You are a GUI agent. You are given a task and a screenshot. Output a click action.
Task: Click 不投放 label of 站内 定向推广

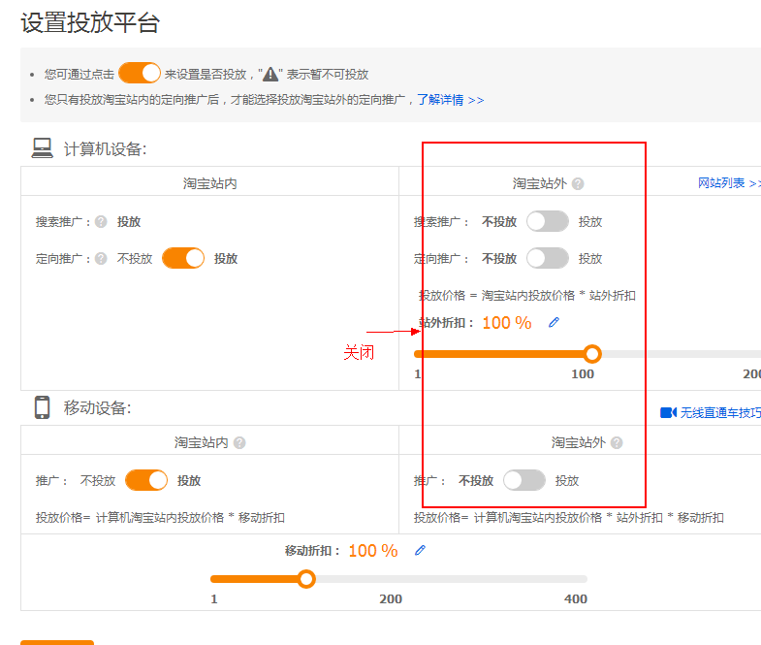tap(135, 259)
